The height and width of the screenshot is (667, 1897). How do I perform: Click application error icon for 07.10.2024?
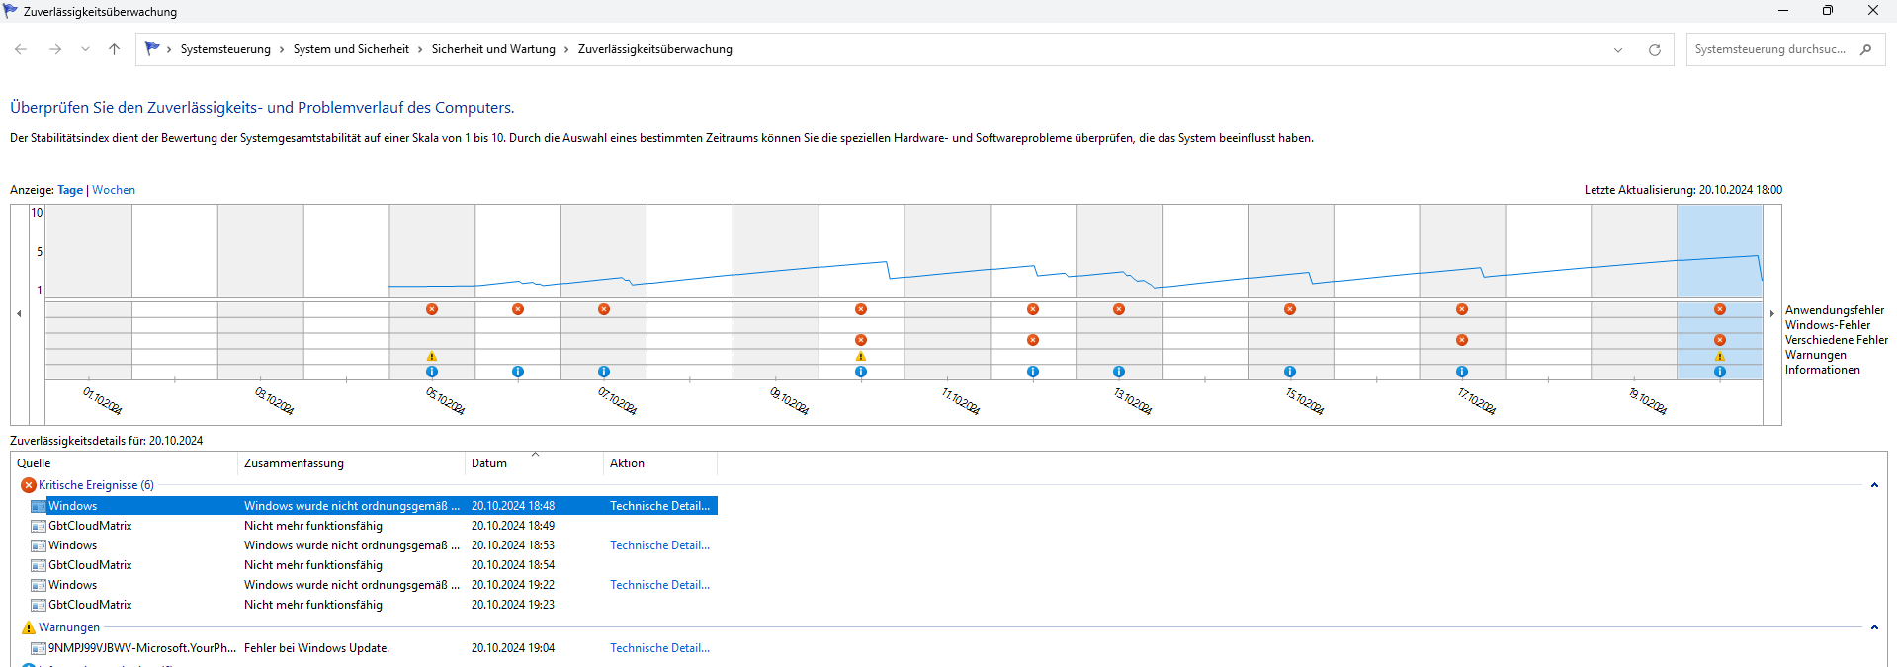pos(604,309)
